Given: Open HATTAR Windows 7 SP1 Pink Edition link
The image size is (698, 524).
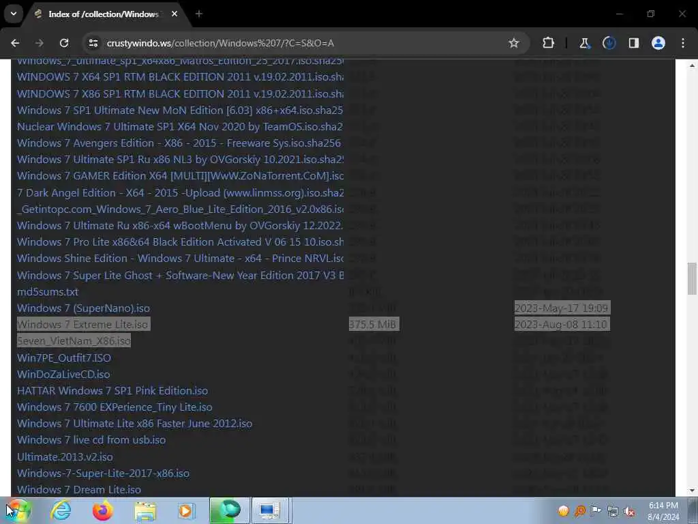Looking at the screenshot, I should (x=112, y=391).
